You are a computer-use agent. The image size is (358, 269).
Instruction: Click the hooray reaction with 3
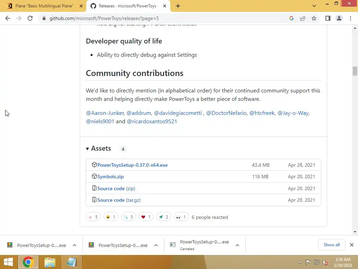(128, 217)
